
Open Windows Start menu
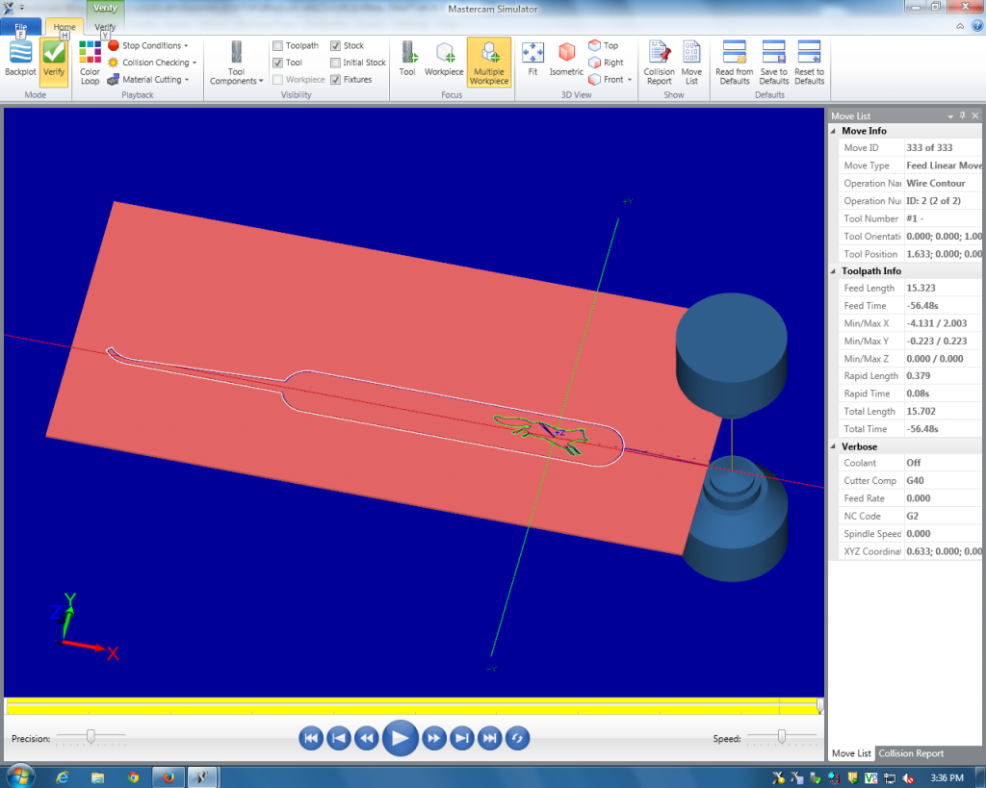[19, 776]
